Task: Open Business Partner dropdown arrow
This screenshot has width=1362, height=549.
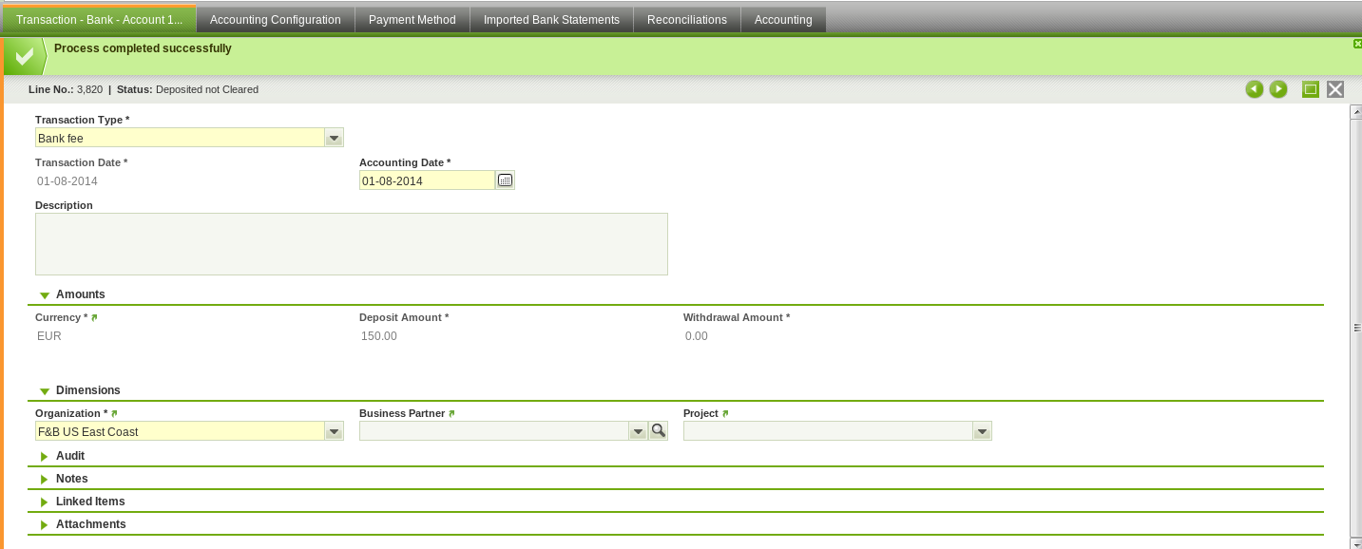Action: point(638,431)
